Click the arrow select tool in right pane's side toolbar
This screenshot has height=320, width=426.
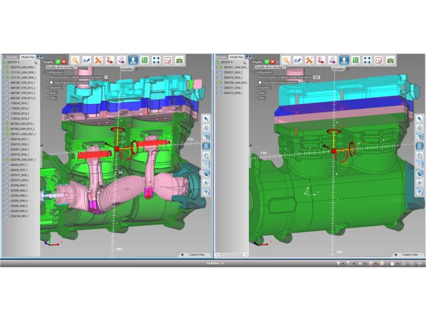click(x=419, y=117)
